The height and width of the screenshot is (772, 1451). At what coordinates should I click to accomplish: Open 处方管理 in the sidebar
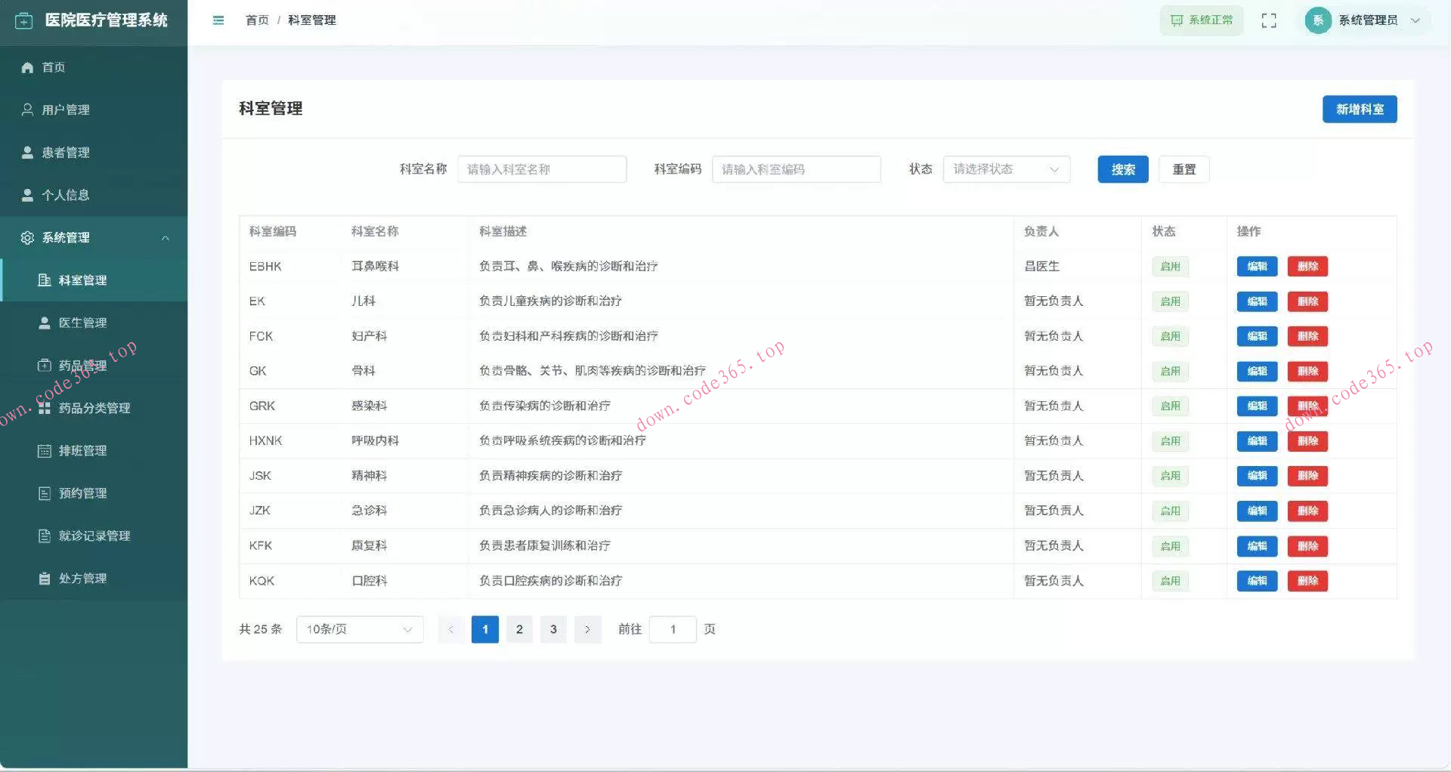tap(81, 578)
